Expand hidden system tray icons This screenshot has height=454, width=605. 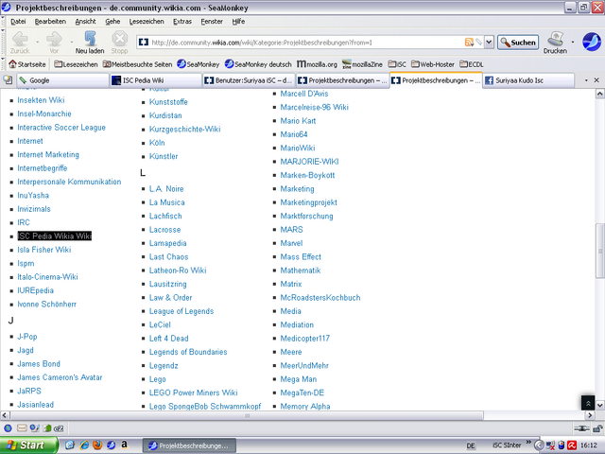[539, 445]
